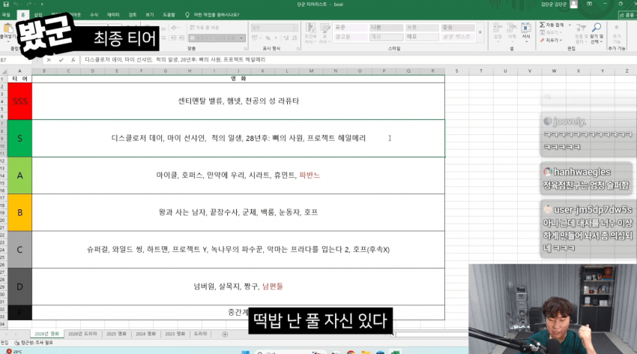Open the merge and center dropdown arrow
The height and width of the screenshot is (354, 637).
point(242,37)
